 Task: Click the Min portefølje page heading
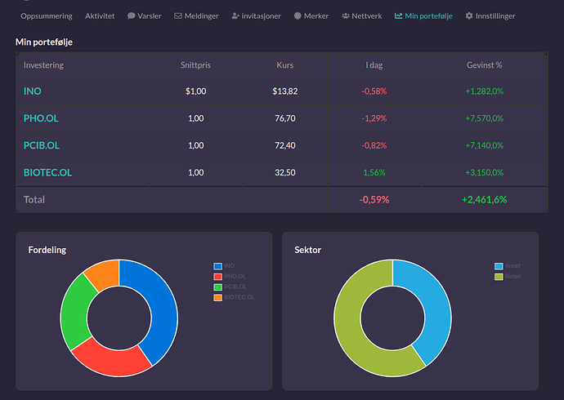[x=44, y=42]
